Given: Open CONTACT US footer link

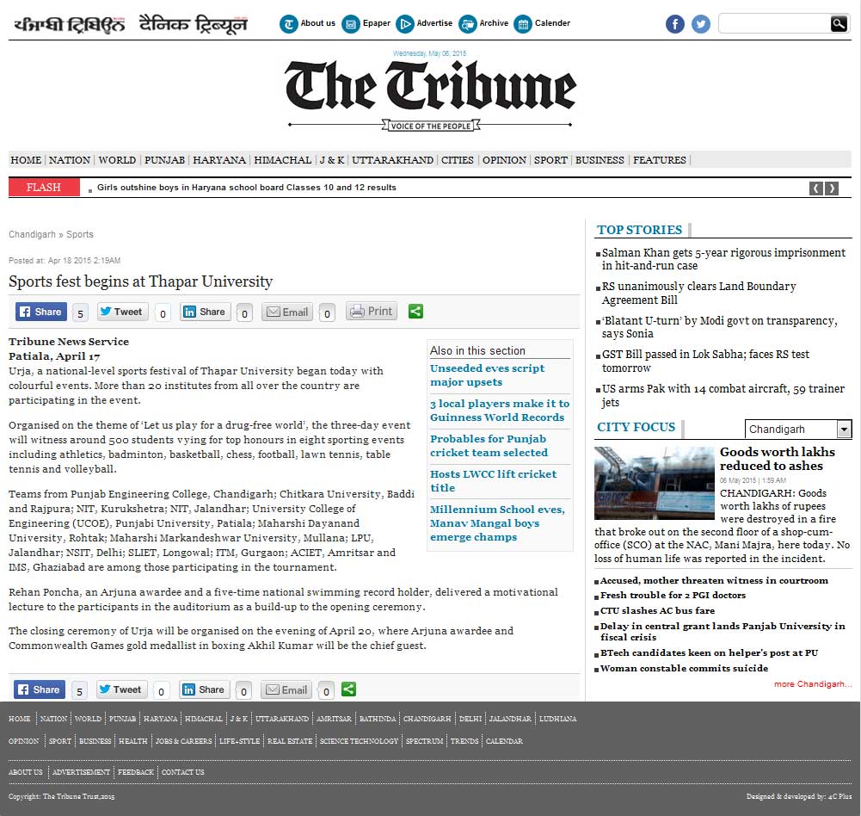Looking at the screenshot, I should [x=182, y=773].
